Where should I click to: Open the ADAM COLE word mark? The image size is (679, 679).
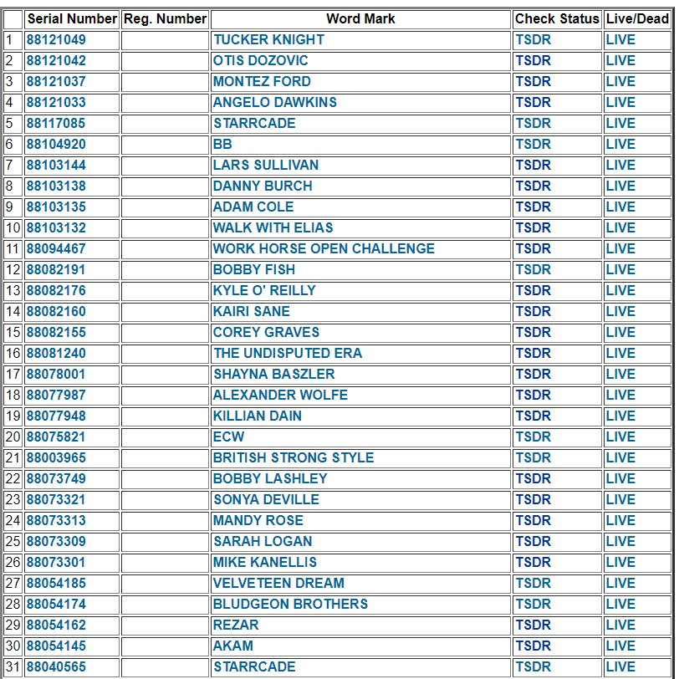253,207
